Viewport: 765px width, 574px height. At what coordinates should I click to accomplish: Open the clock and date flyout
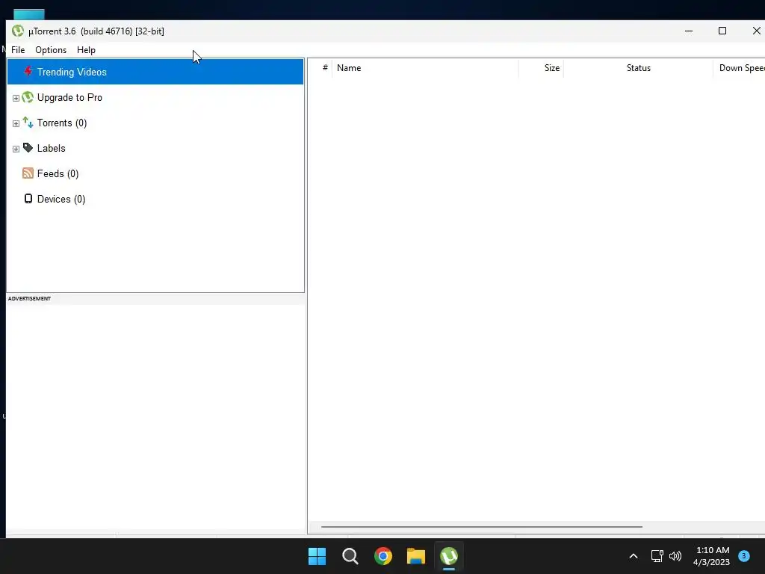(x=712, y=556)
